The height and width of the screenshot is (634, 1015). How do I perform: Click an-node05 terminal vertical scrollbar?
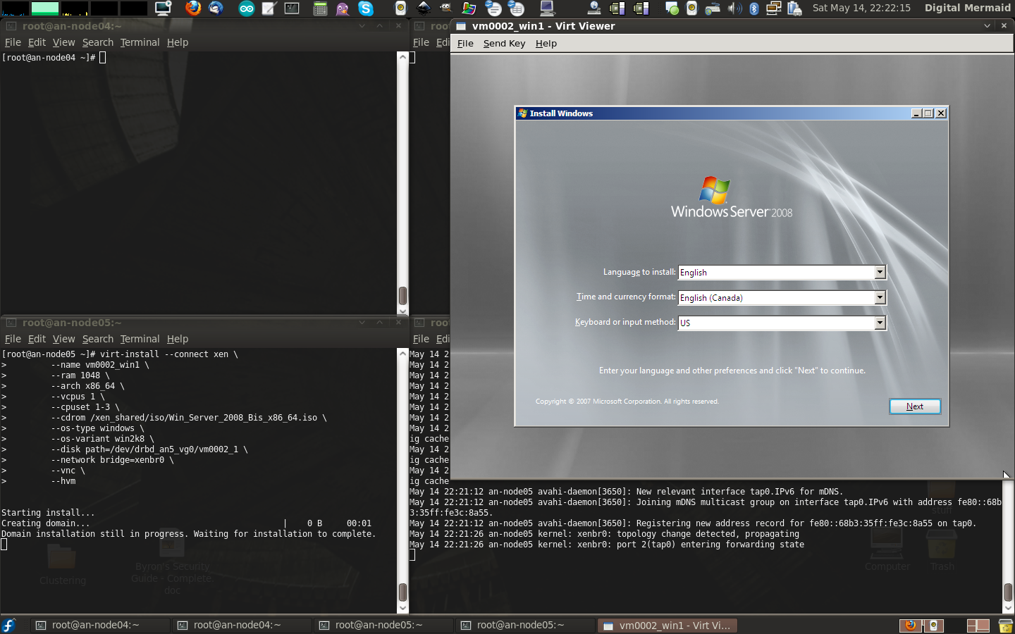403,480
